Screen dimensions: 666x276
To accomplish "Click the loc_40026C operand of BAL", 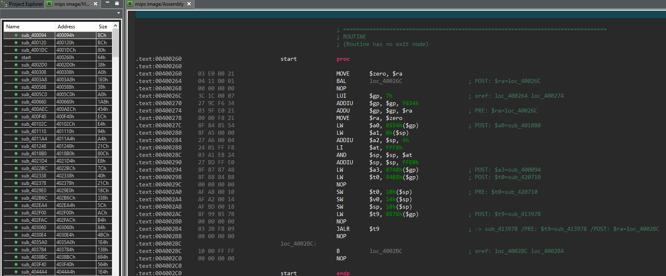I will (x=386, y=81).
